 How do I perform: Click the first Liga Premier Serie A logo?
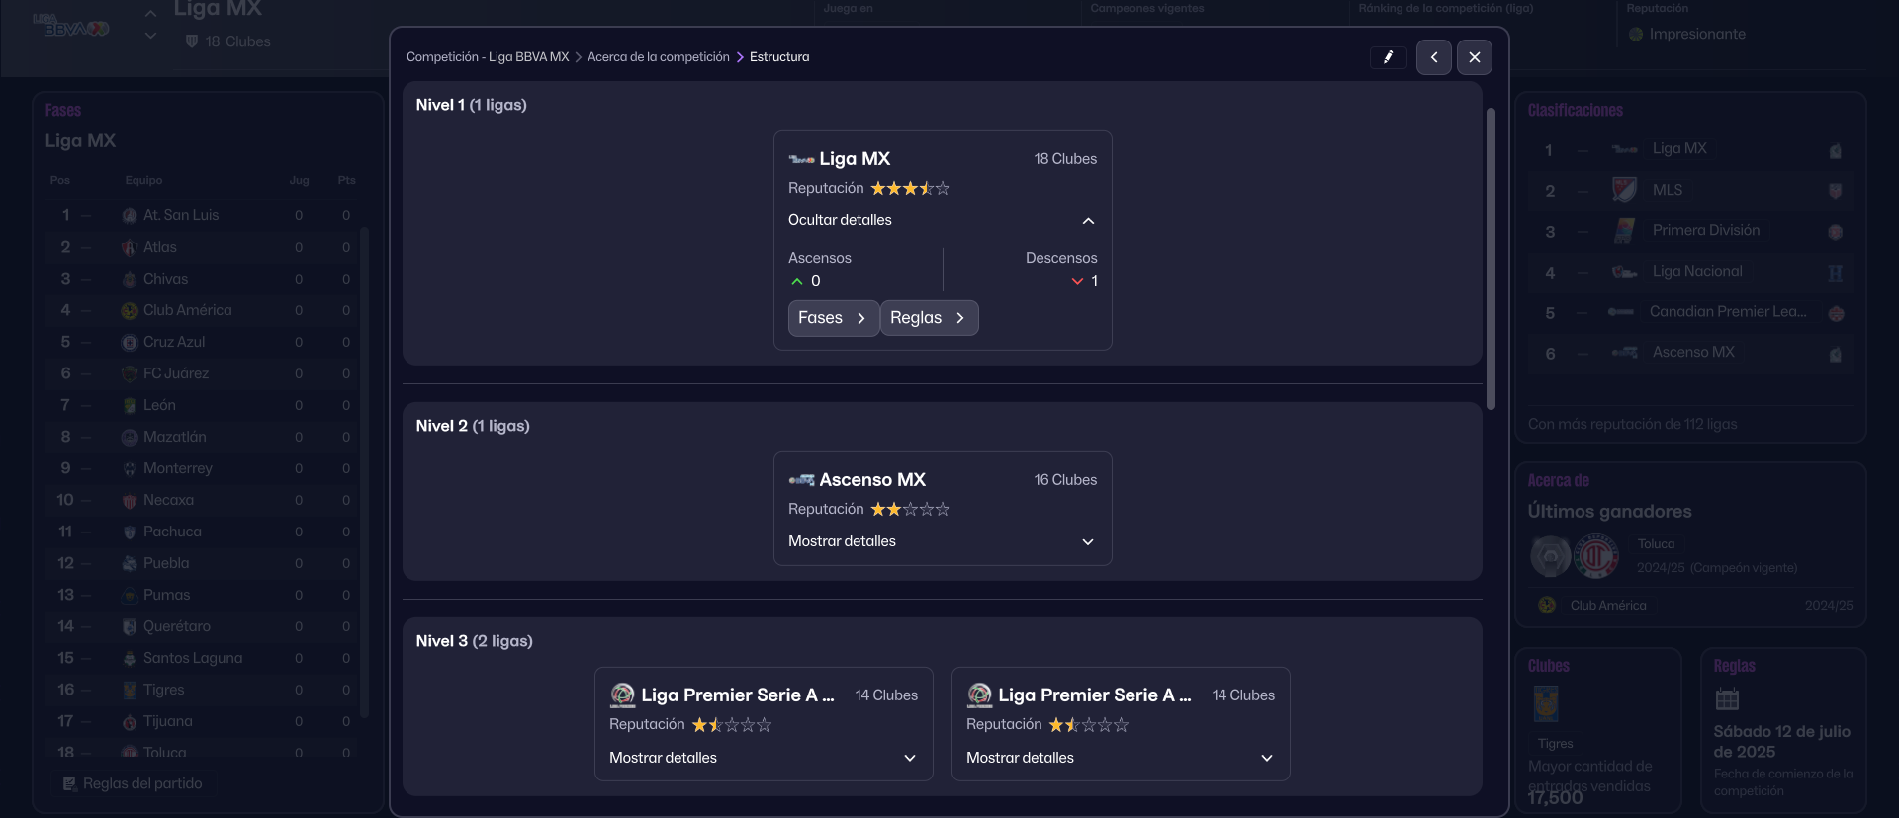pos(622,695)
